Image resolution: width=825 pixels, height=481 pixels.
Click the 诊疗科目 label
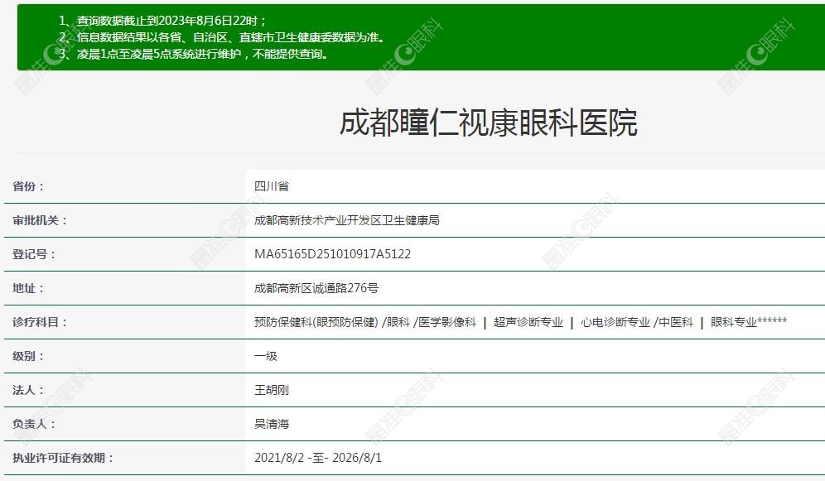[40, 322]
